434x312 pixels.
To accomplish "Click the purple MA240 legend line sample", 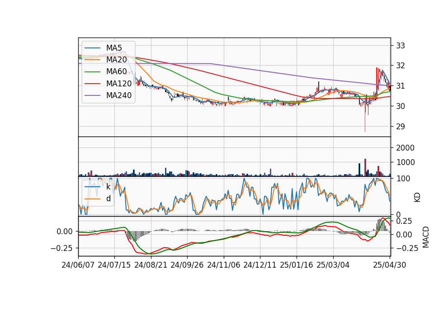I will (92, 95).
